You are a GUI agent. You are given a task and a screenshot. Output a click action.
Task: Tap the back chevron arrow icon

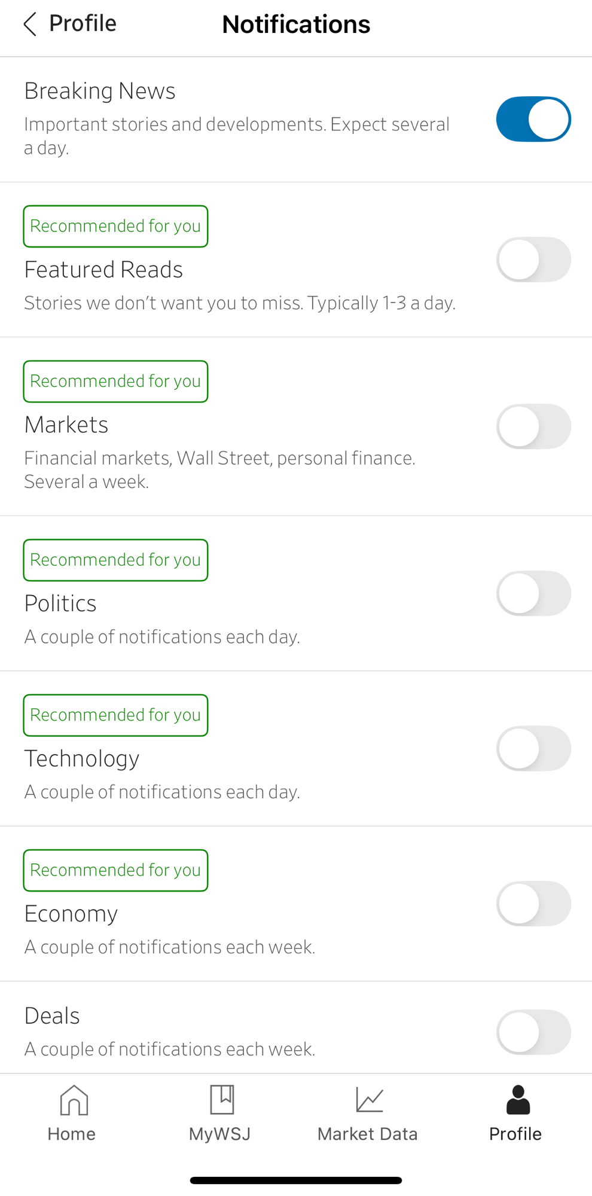pyautogui.click(x=30, y=25)
